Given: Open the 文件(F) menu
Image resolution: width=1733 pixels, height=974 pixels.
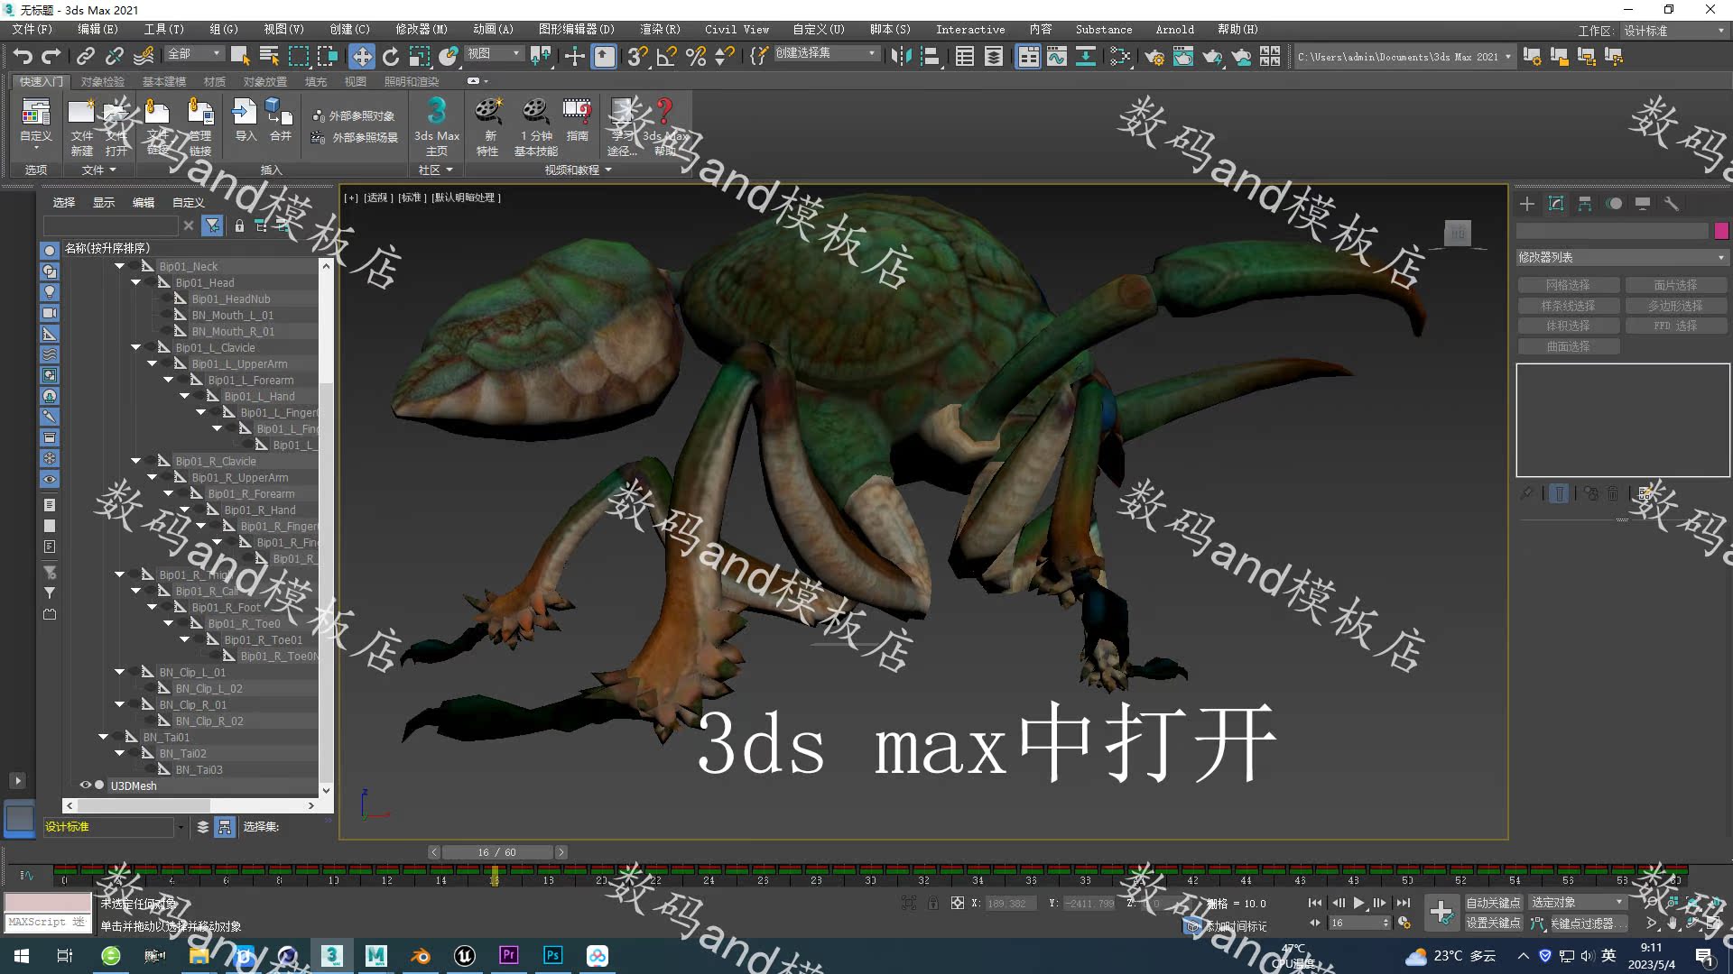Looking at the screenshot, I should pos(32,30).
